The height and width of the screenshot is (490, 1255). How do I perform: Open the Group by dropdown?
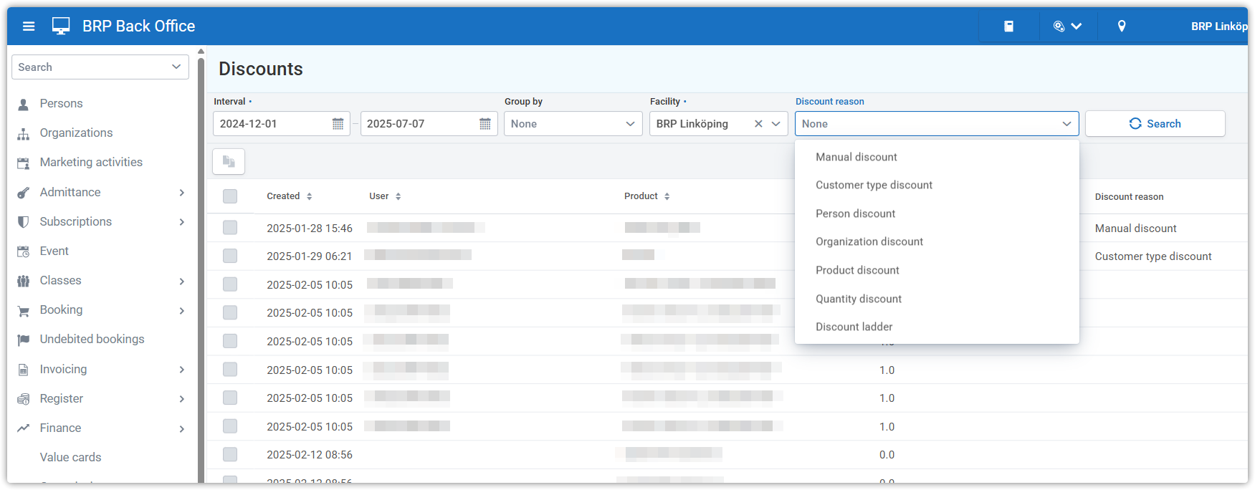tap(573, 124)
